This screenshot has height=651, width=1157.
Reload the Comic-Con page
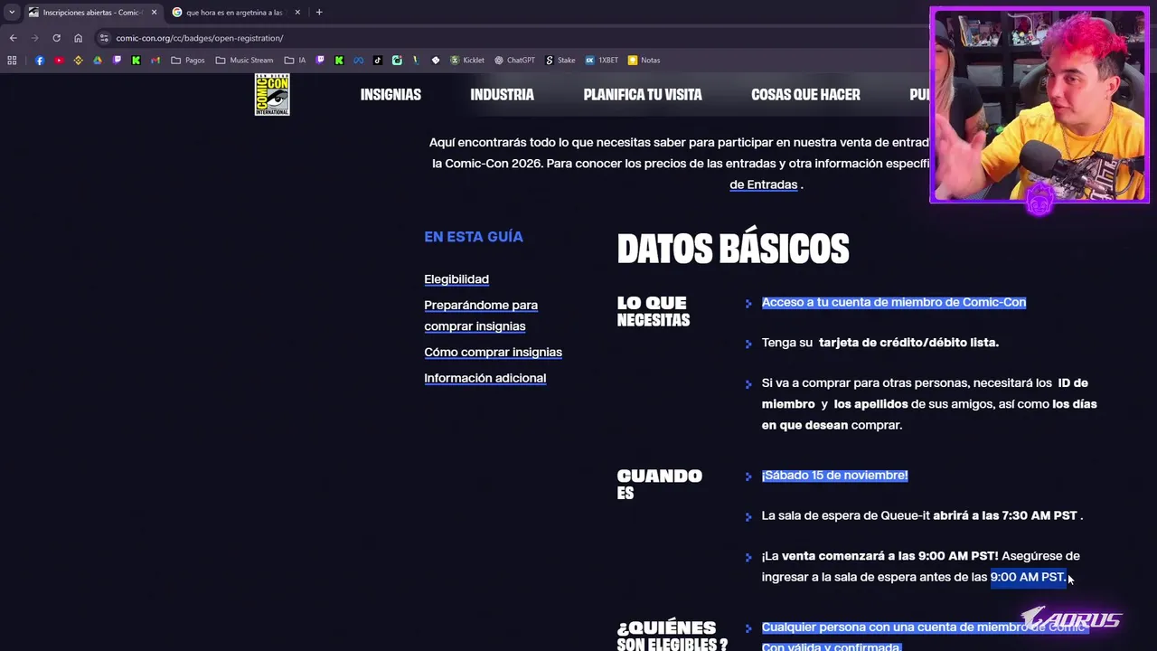[x=56, y=38]
